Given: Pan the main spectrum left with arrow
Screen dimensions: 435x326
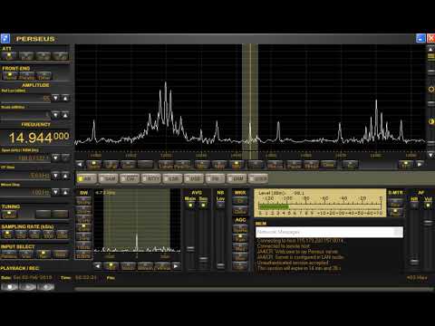Looking at the screenshot, I should coord(80,164).
